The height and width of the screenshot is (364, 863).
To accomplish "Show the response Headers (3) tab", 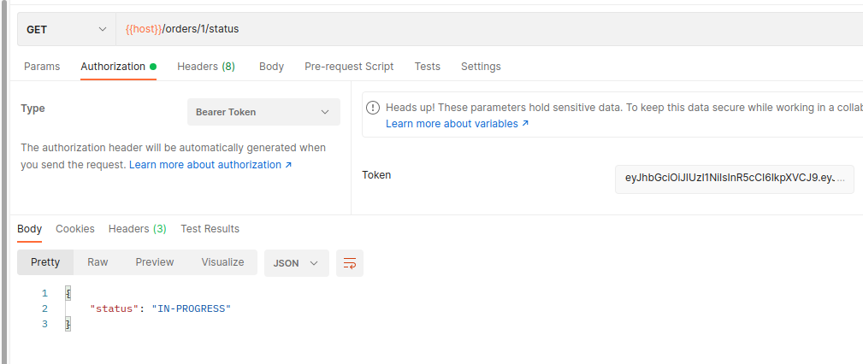I will coord(137,229).
